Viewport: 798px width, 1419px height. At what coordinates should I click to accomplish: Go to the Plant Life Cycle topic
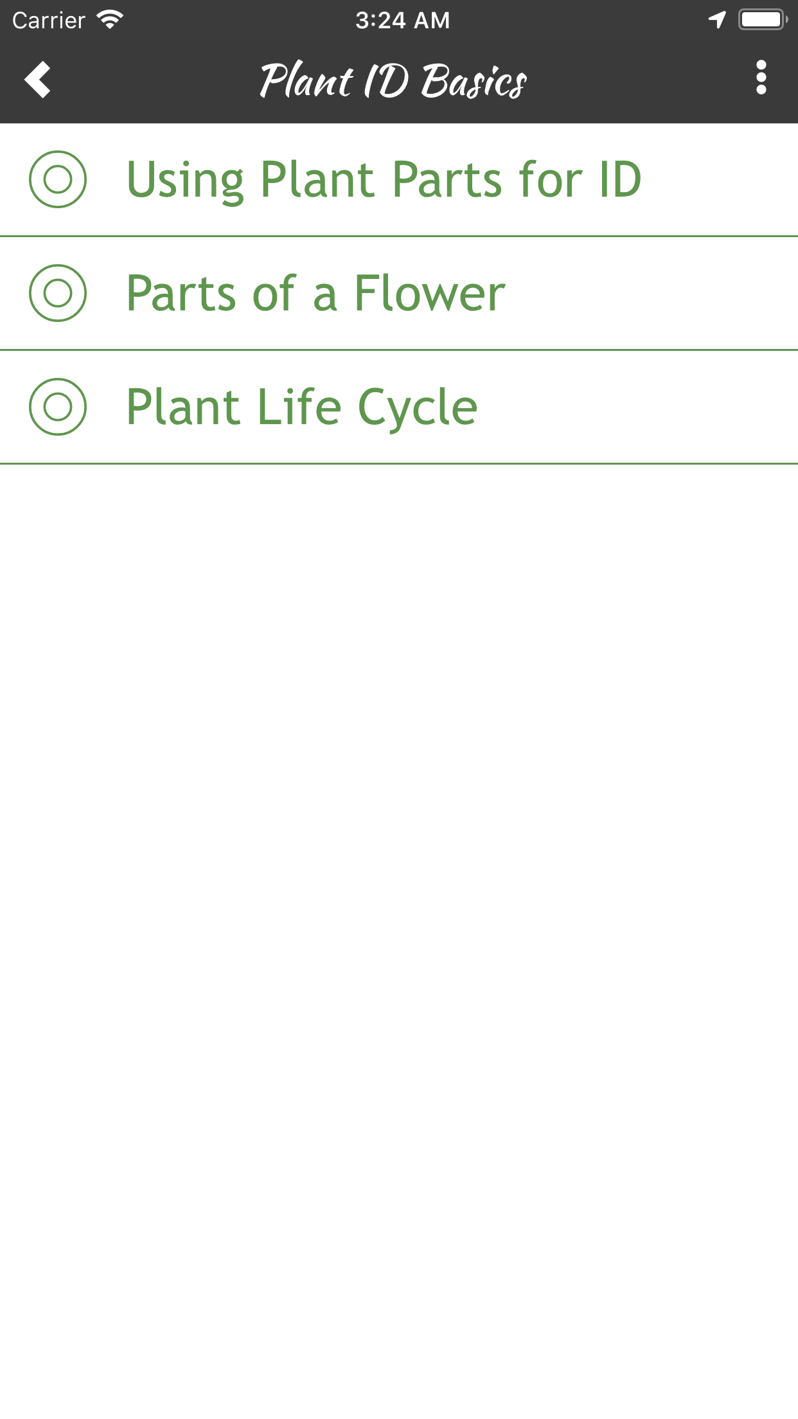(301, 407)
